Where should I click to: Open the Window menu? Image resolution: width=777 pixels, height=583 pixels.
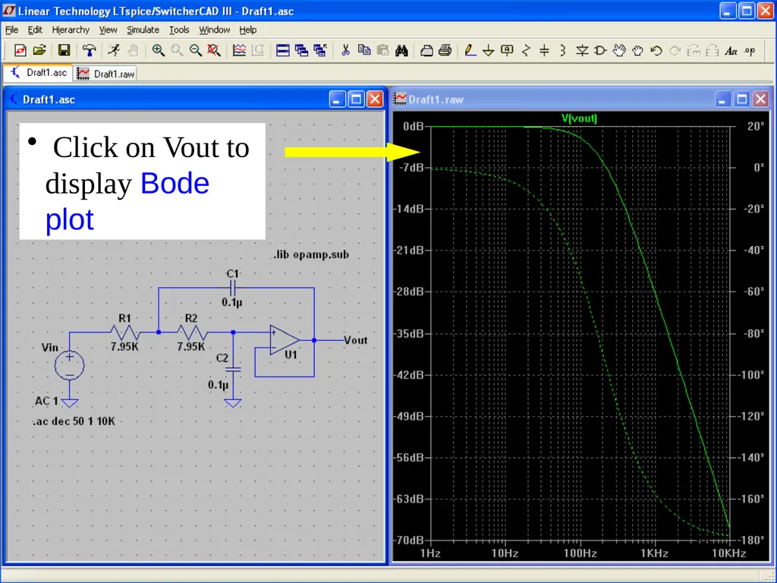(214, 30)
